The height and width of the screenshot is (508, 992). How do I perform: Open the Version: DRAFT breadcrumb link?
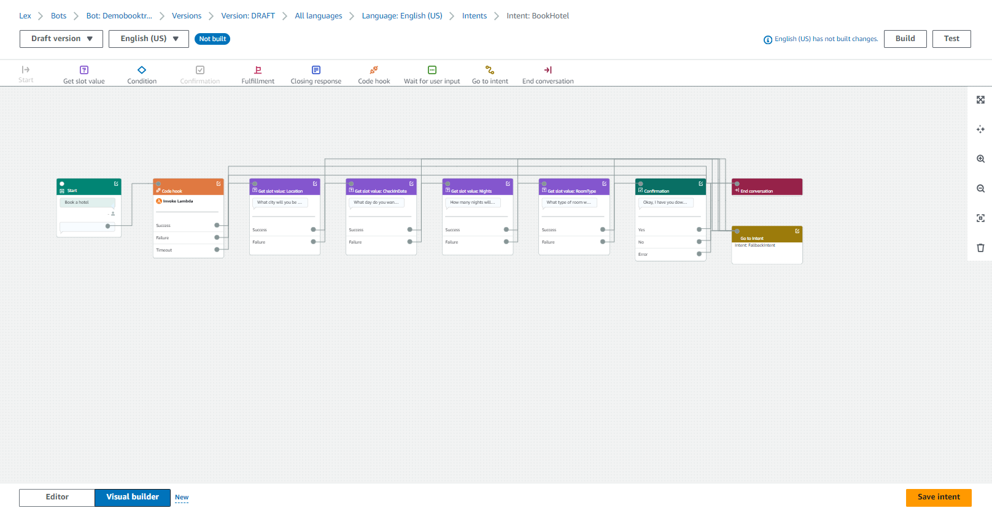coord(248,16)
